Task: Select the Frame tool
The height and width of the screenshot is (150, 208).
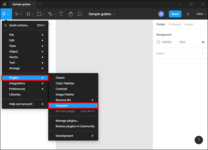Action: tap(28, 14)
